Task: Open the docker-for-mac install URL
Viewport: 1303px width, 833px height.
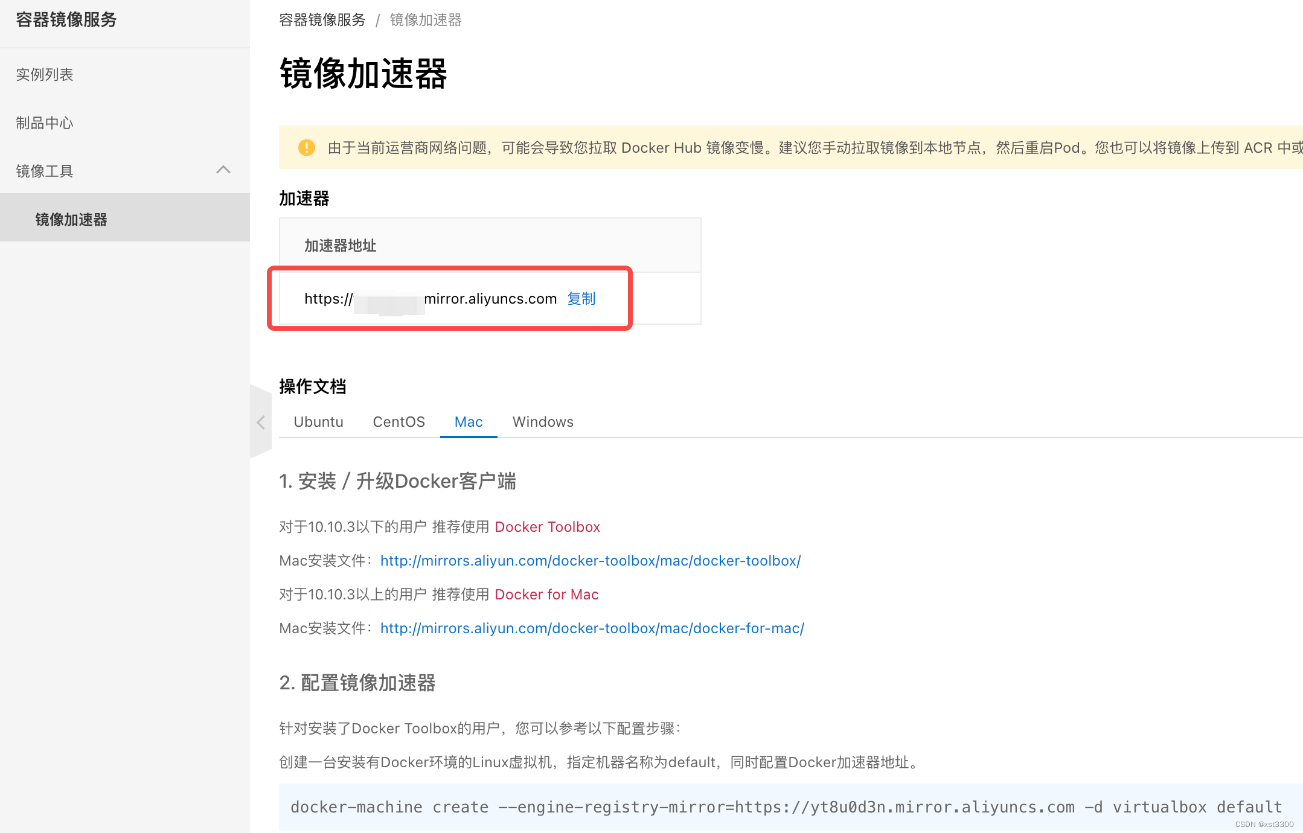Action: pyautogui.click(x=592, y=628)
